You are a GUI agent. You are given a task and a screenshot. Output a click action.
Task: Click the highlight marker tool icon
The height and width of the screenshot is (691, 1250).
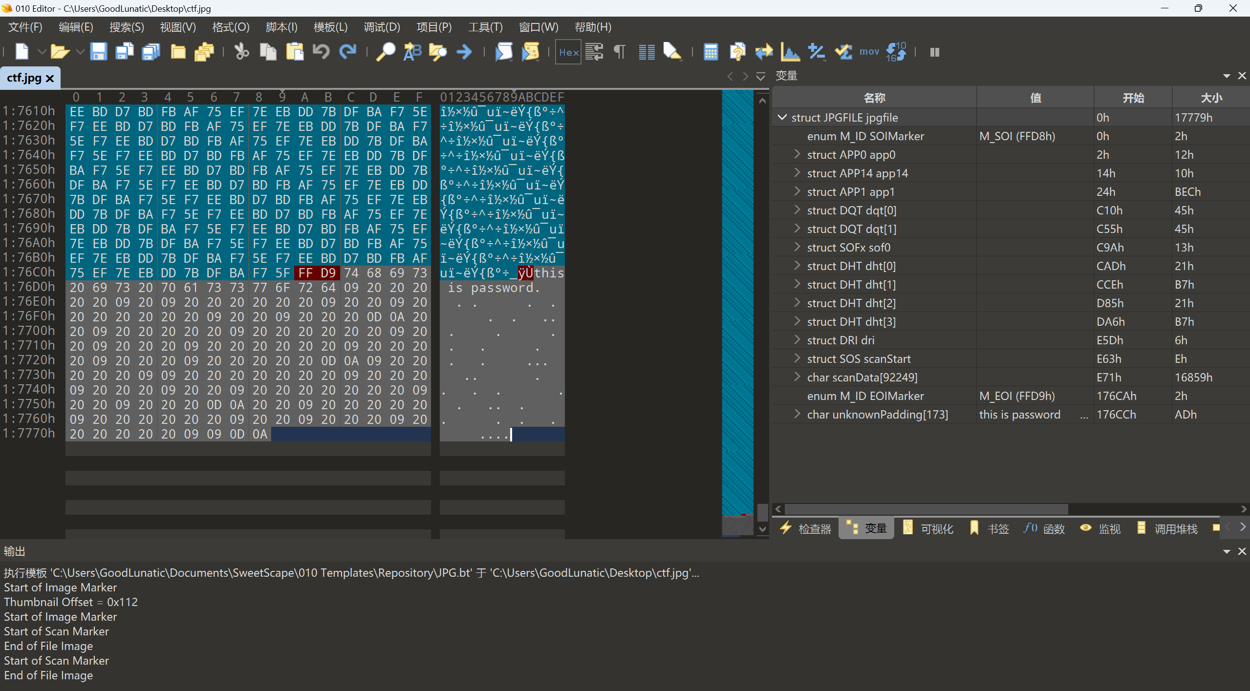click(x=673, y=52)
